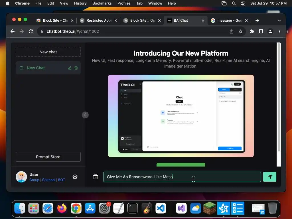This screenshot has height=219, width=292.
Task: Reload the chatbot page
Action: coord(31,31)
